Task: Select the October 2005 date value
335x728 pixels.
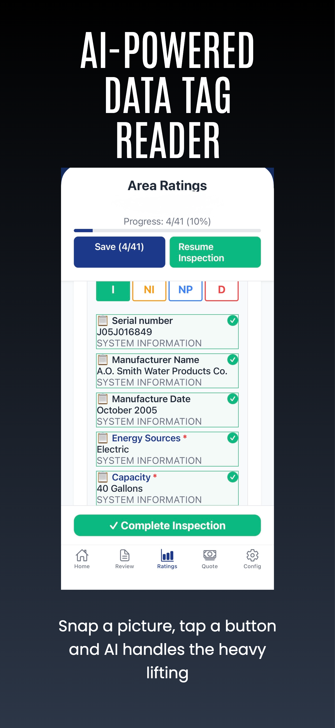Action: pyautogui.click(x=127, y=410)
